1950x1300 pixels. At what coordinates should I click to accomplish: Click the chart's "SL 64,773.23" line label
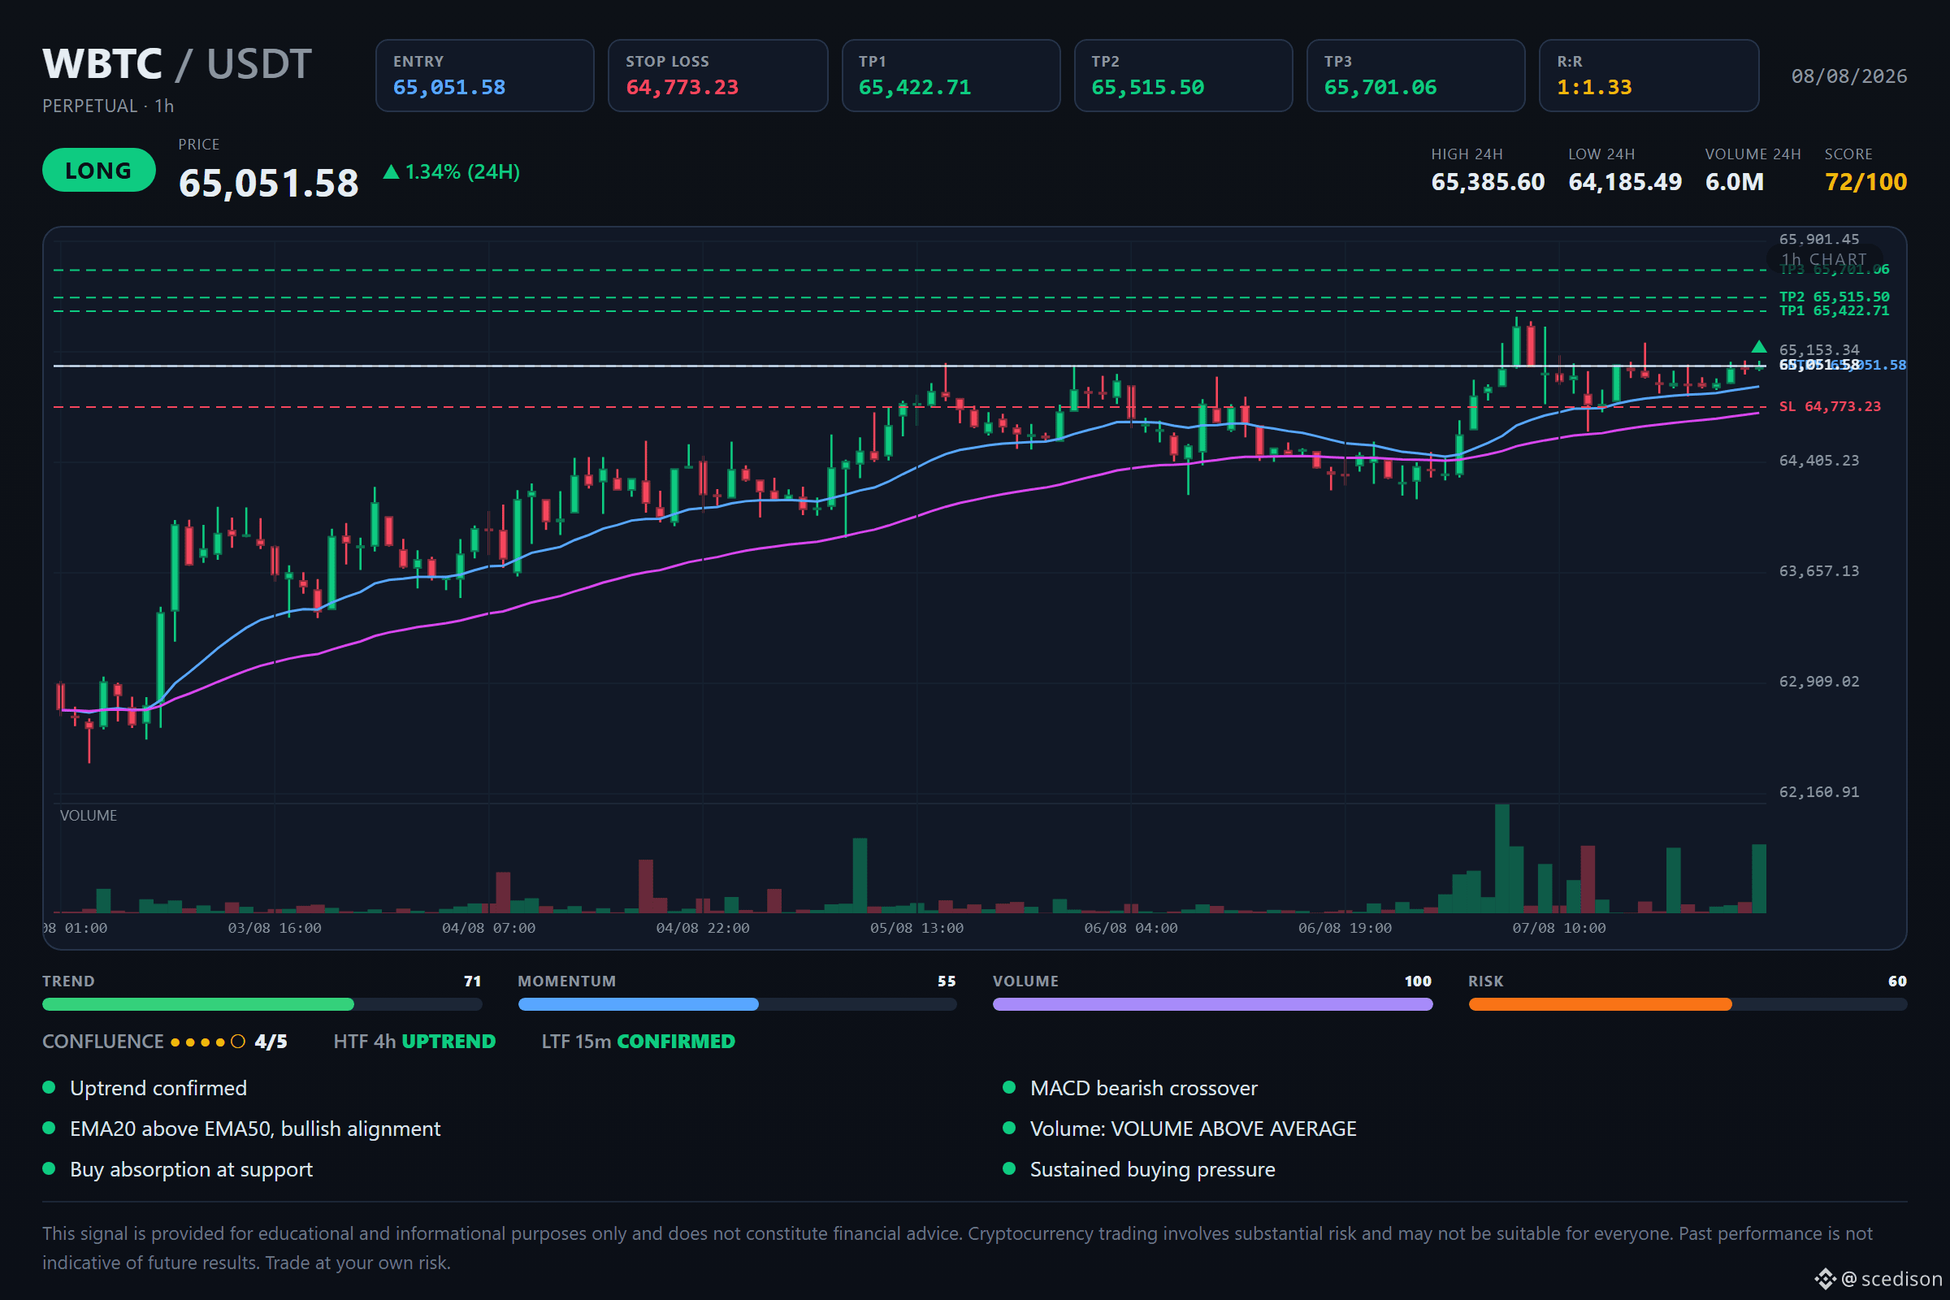[1830, 406]
